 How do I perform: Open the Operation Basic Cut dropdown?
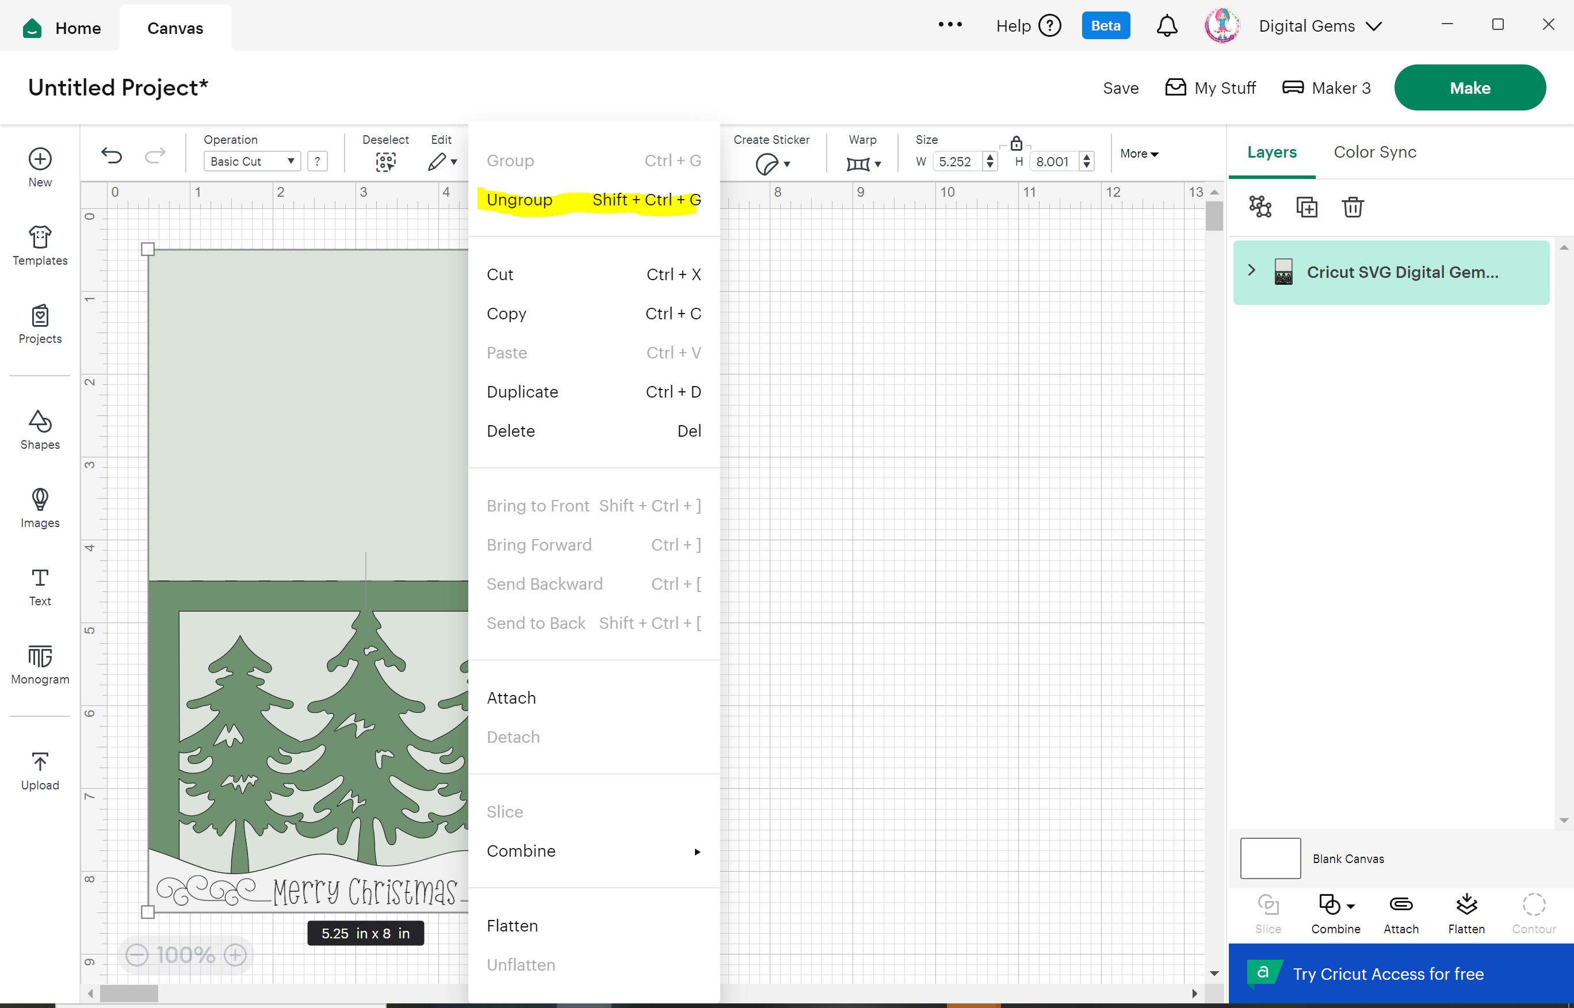coord(252,161)
